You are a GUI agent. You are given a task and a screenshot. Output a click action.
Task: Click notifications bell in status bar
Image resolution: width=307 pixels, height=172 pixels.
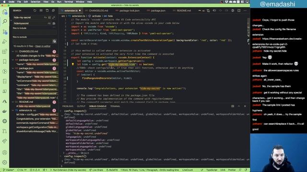coord(246,170)
